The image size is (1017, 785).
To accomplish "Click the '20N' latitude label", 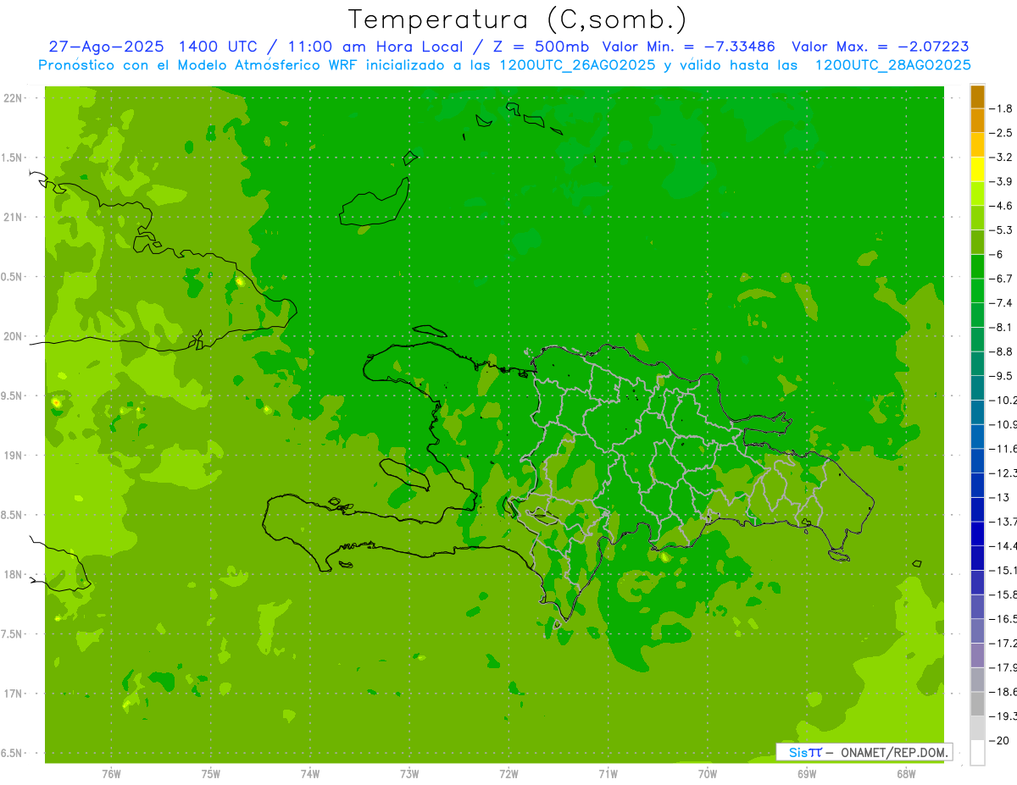I will coord(14,336).
